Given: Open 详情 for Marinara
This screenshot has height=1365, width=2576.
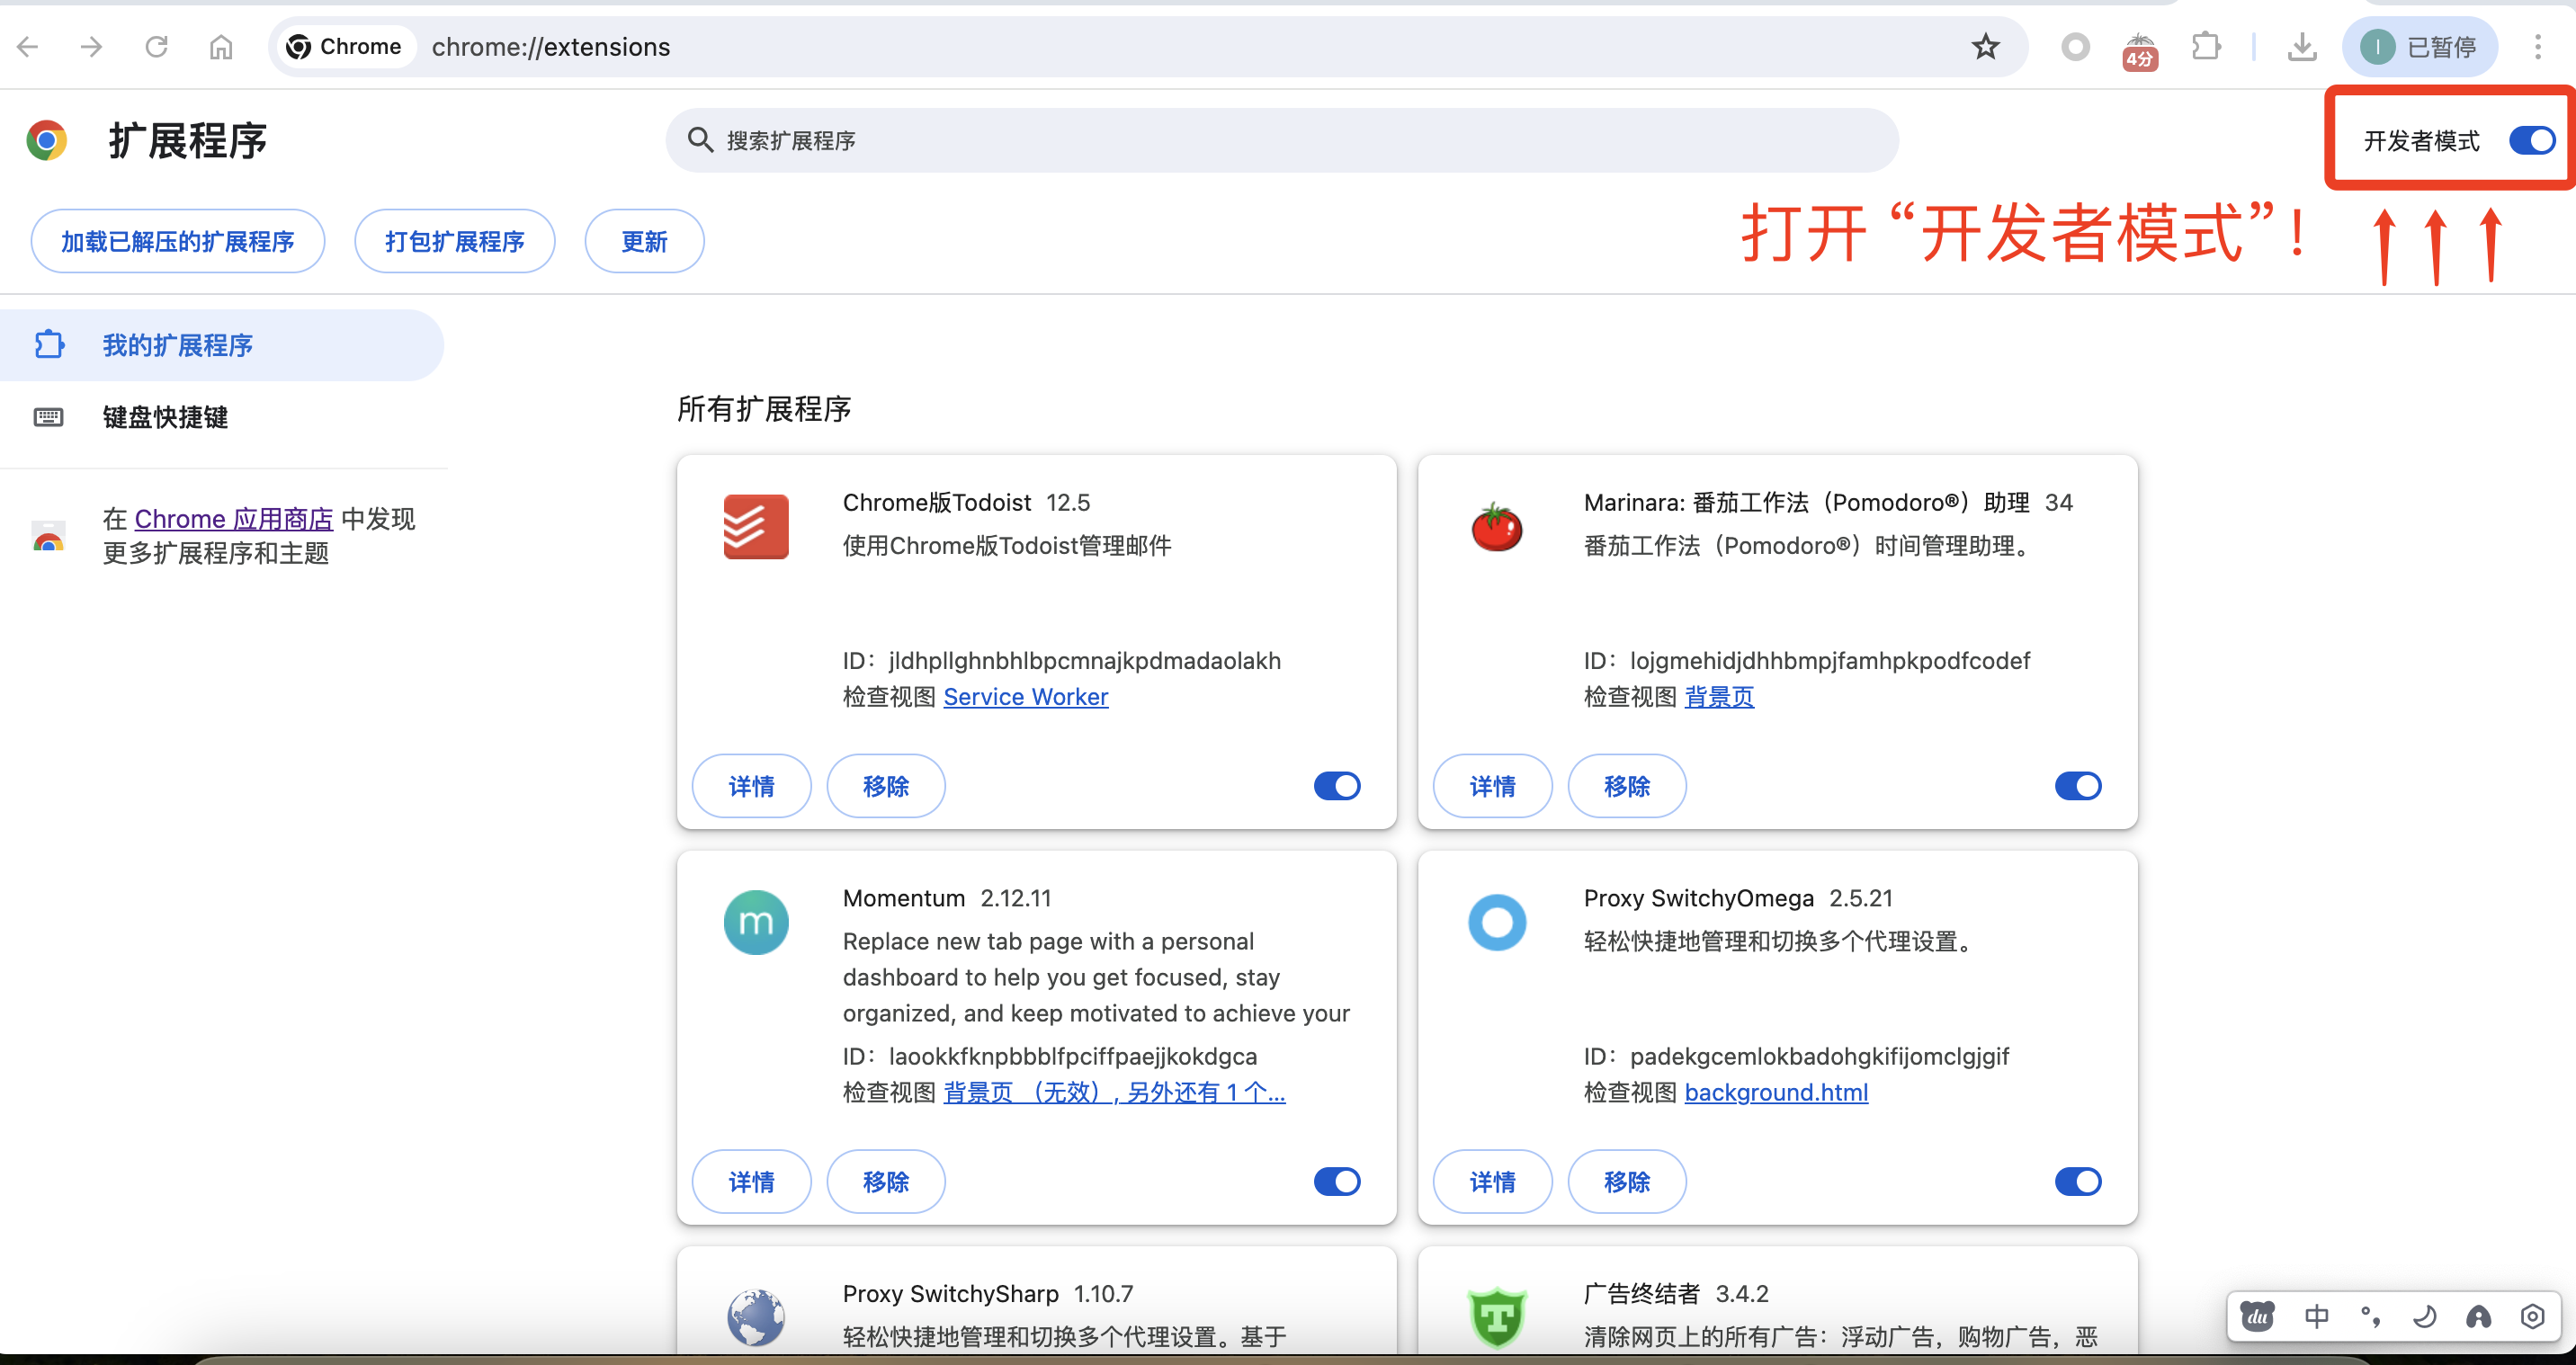Looking at the screenshot, I should coord(1492,786).
